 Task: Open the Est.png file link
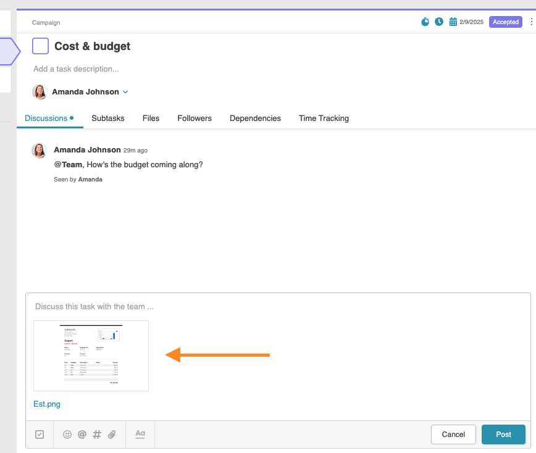tap(47, 404)
